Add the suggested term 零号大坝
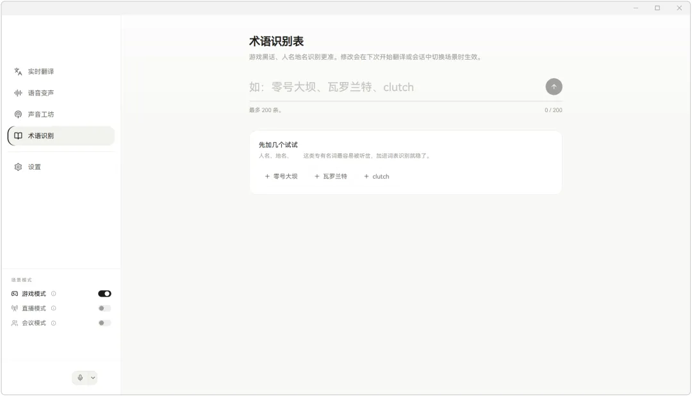This screenshot has height=396, width=692. (281, 176)
